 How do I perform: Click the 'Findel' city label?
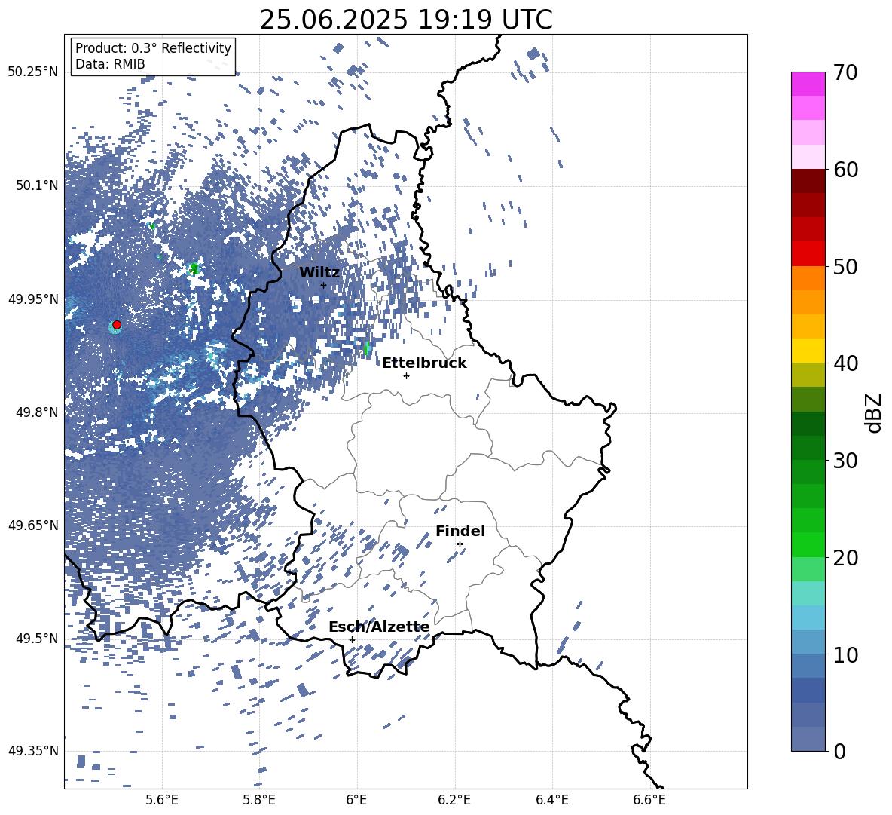[460, 531]
